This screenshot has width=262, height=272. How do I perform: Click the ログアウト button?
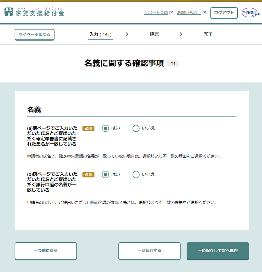coord(224,13)
